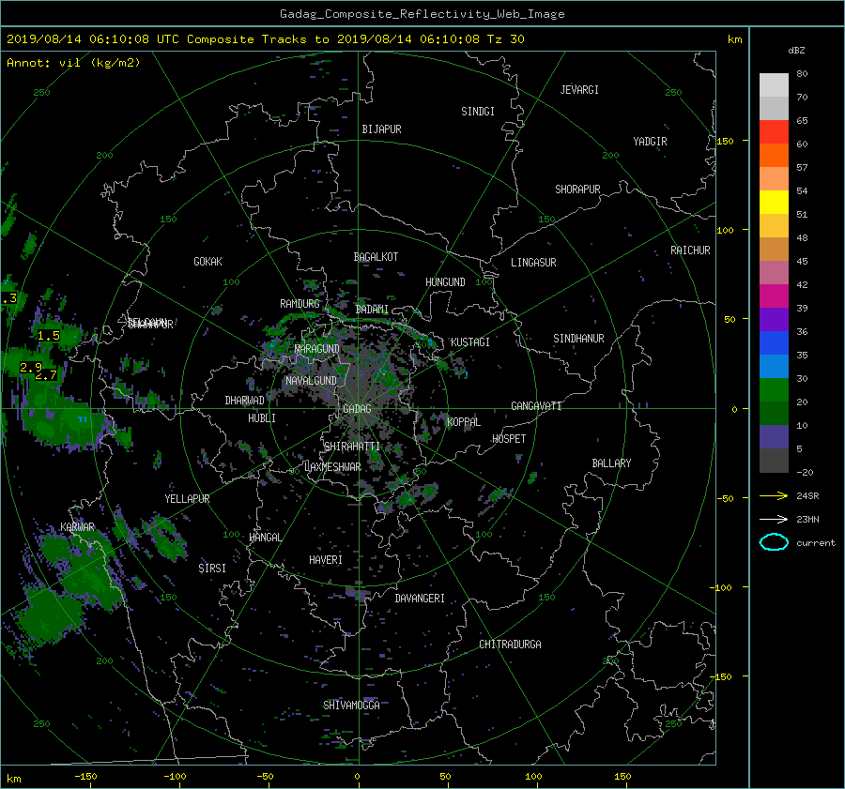845x789 pixels.
Task: Click the LINGASUR city label
Action: point(533,263)
